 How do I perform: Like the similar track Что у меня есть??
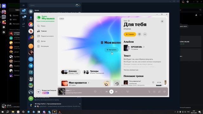tap(153, 82)
